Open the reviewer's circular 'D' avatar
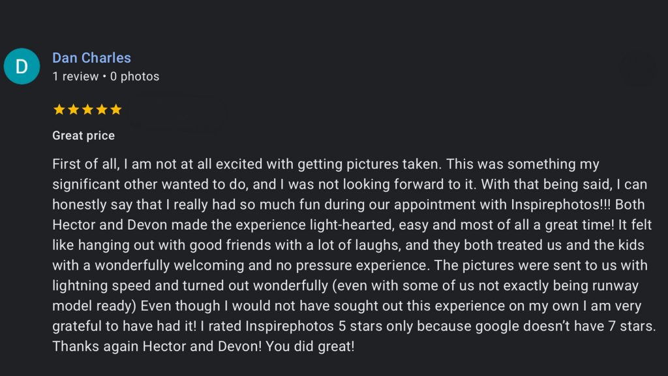This screenshot has height=376, width=668. (22, 66)
